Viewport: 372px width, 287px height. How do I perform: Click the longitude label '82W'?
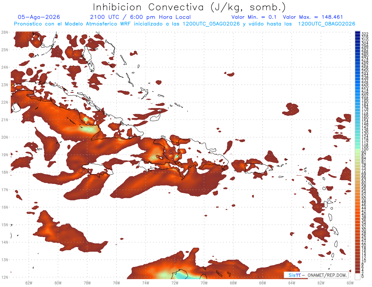click(29, 283)
